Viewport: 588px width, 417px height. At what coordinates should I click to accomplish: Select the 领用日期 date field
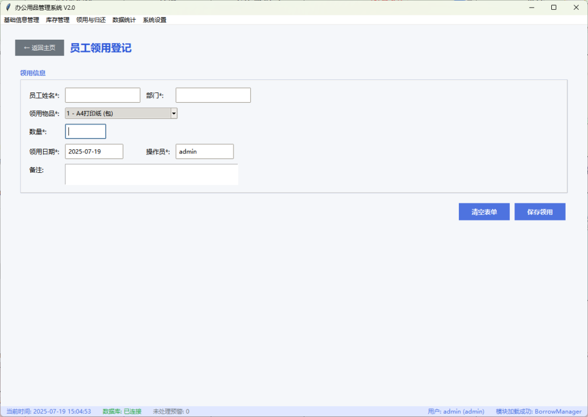click(x=94, y=152)
